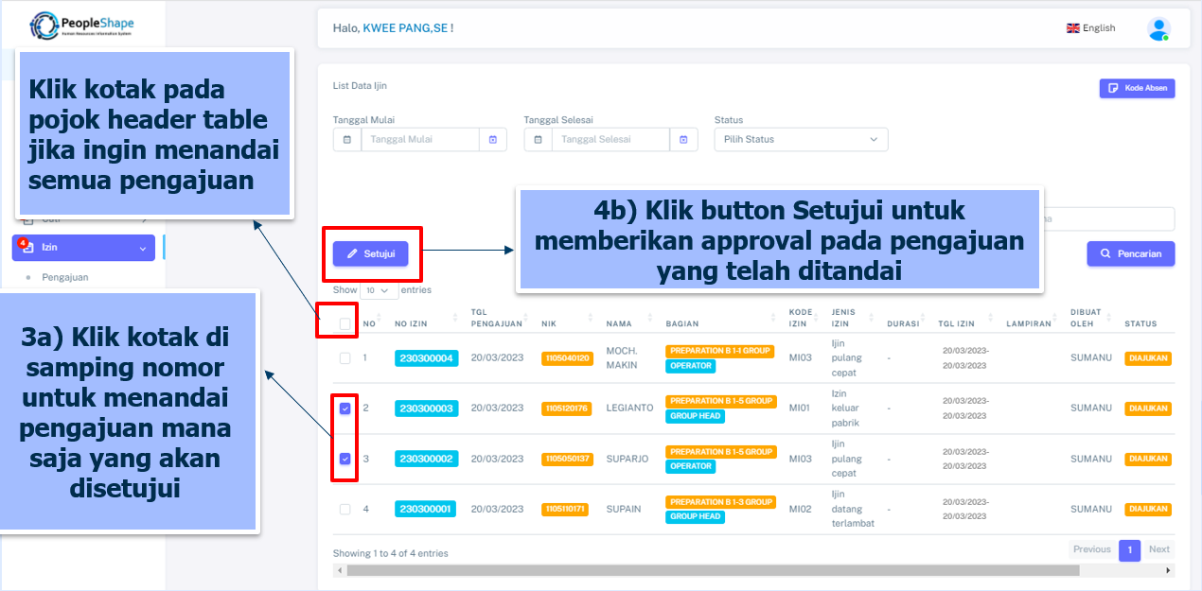The height and width of the screenshot is (591, 1202).
Task: Click the Setujui approve button
Action: point(370,253)
